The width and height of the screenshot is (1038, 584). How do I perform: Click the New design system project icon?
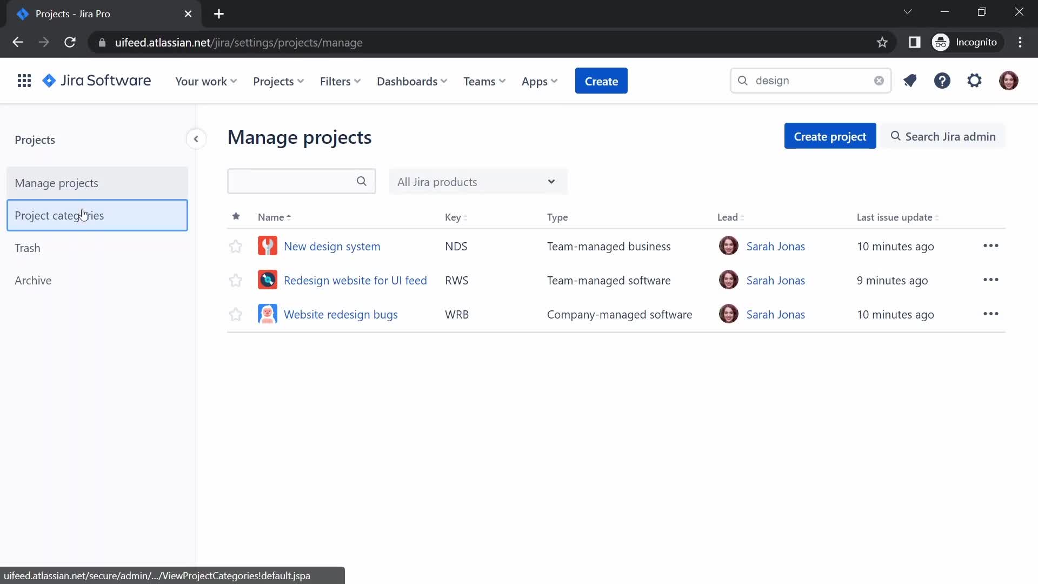pos(268,246)
